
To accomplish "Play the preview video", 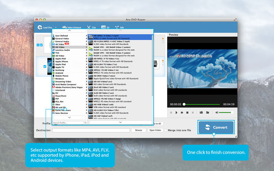I will pyautogui.click(x=176, y=113).
